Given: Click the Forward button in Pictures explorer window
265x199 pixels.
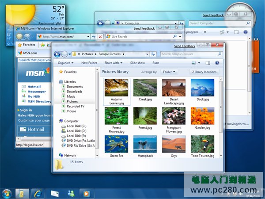Looking at the screenshot, I should click(64, 54).
